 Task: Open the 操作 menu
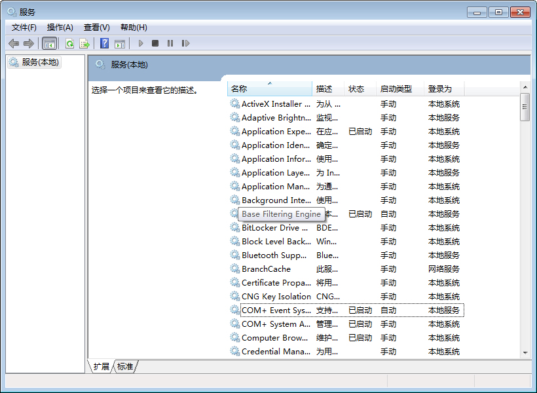(x=60, y=27)
